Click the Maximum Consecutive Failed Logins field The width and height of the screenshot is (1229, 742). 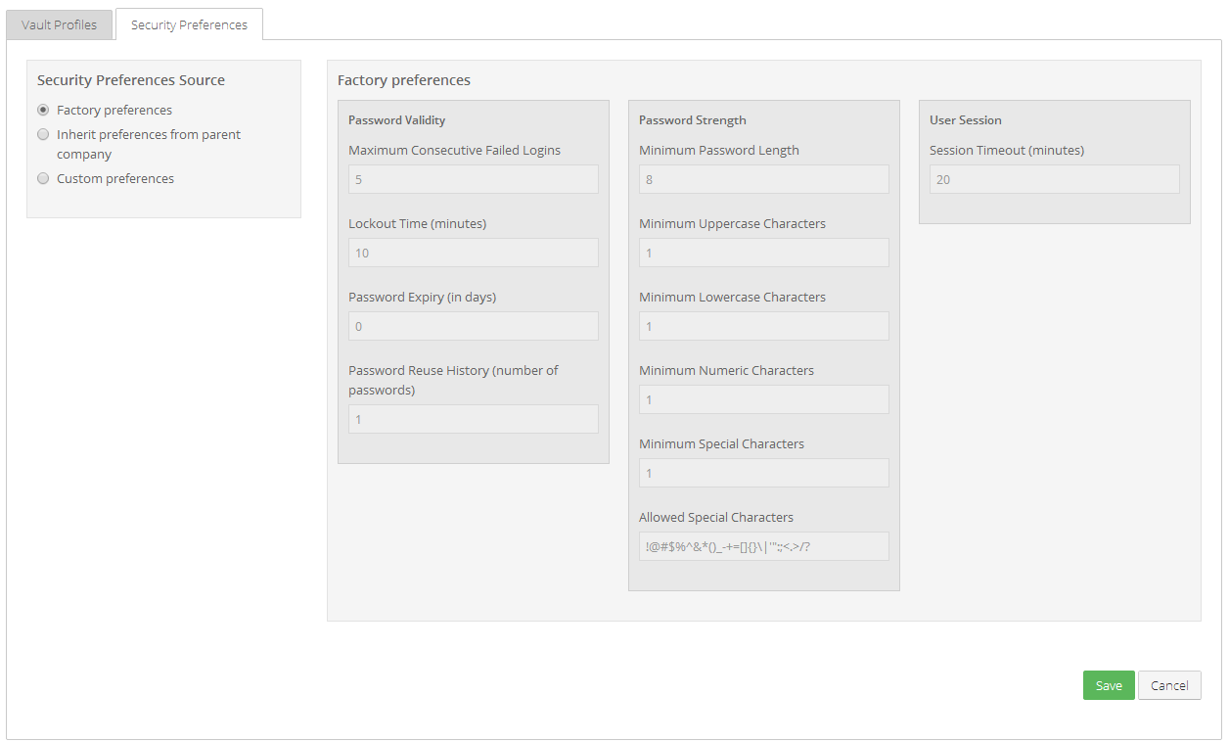coord(473,179)
